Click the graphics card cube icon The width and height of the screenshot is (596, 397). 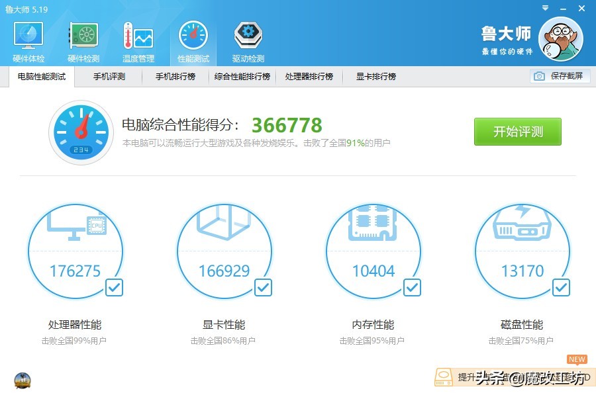pos(224,225)
